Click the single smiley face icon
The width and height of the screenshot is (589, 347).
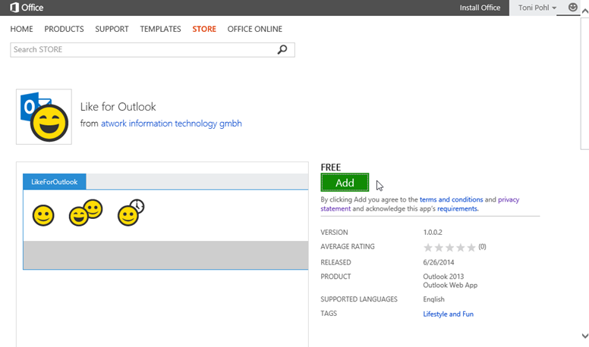click(x=43, y=216)
